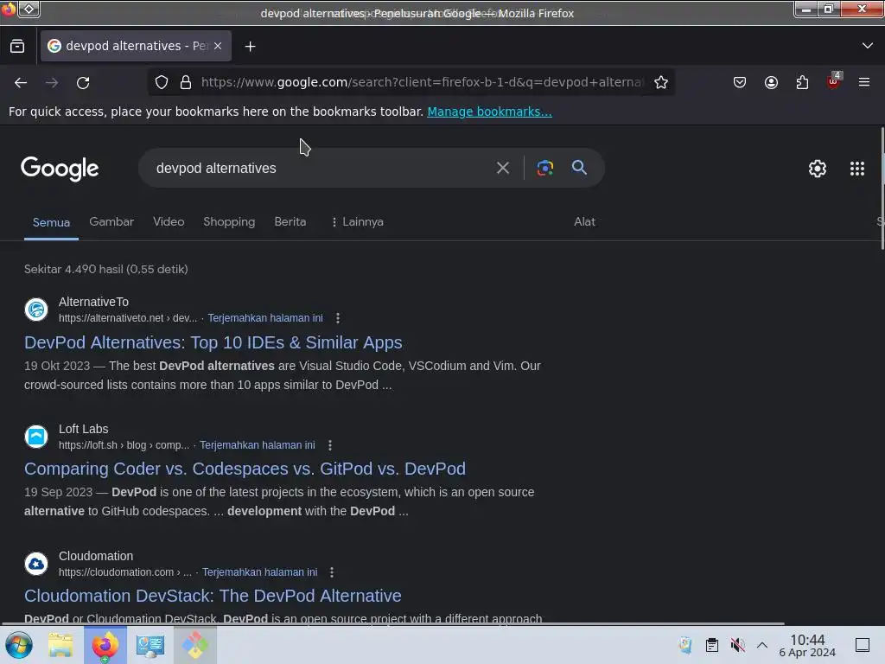Screen dimensions: 885x664
Task: Click AlternativeTo site favicon
Action: pos(36,310)
